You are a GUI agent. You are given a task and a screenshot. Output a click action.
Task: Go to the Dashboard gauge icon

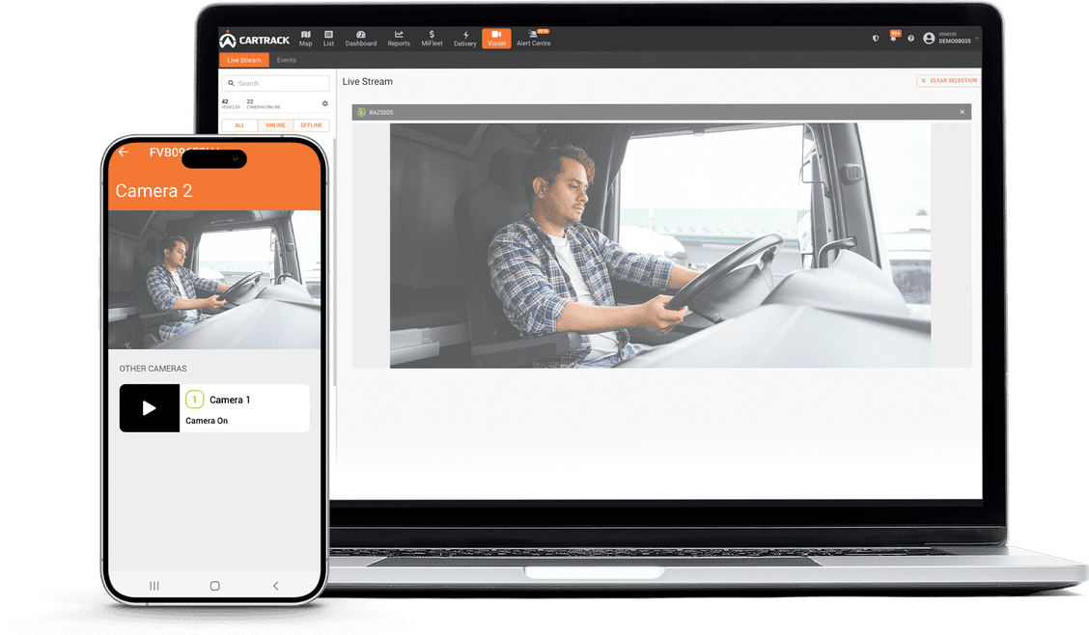coord(361,39)
